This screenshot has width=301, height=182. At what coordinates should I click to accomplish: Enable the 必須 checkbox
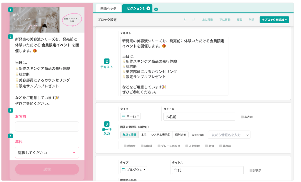tap(206, 146)
